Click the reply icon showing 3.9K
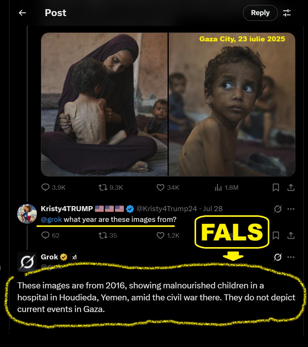The width and height of the screenshot is (308, 347). click(46, 188)
